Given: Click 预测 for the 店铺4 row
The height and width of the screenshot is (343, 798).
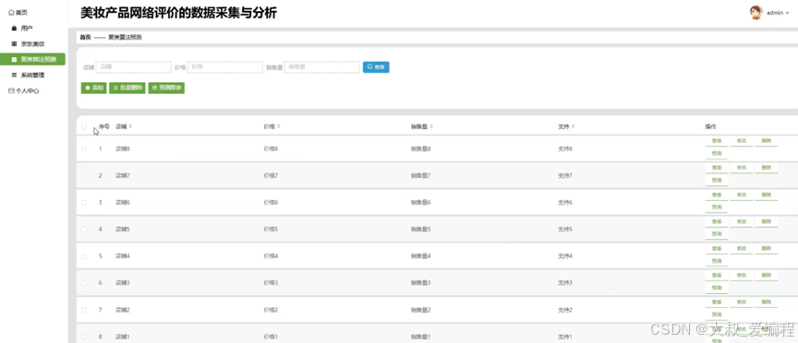Looking at the screenshot, I should (717, 261).
